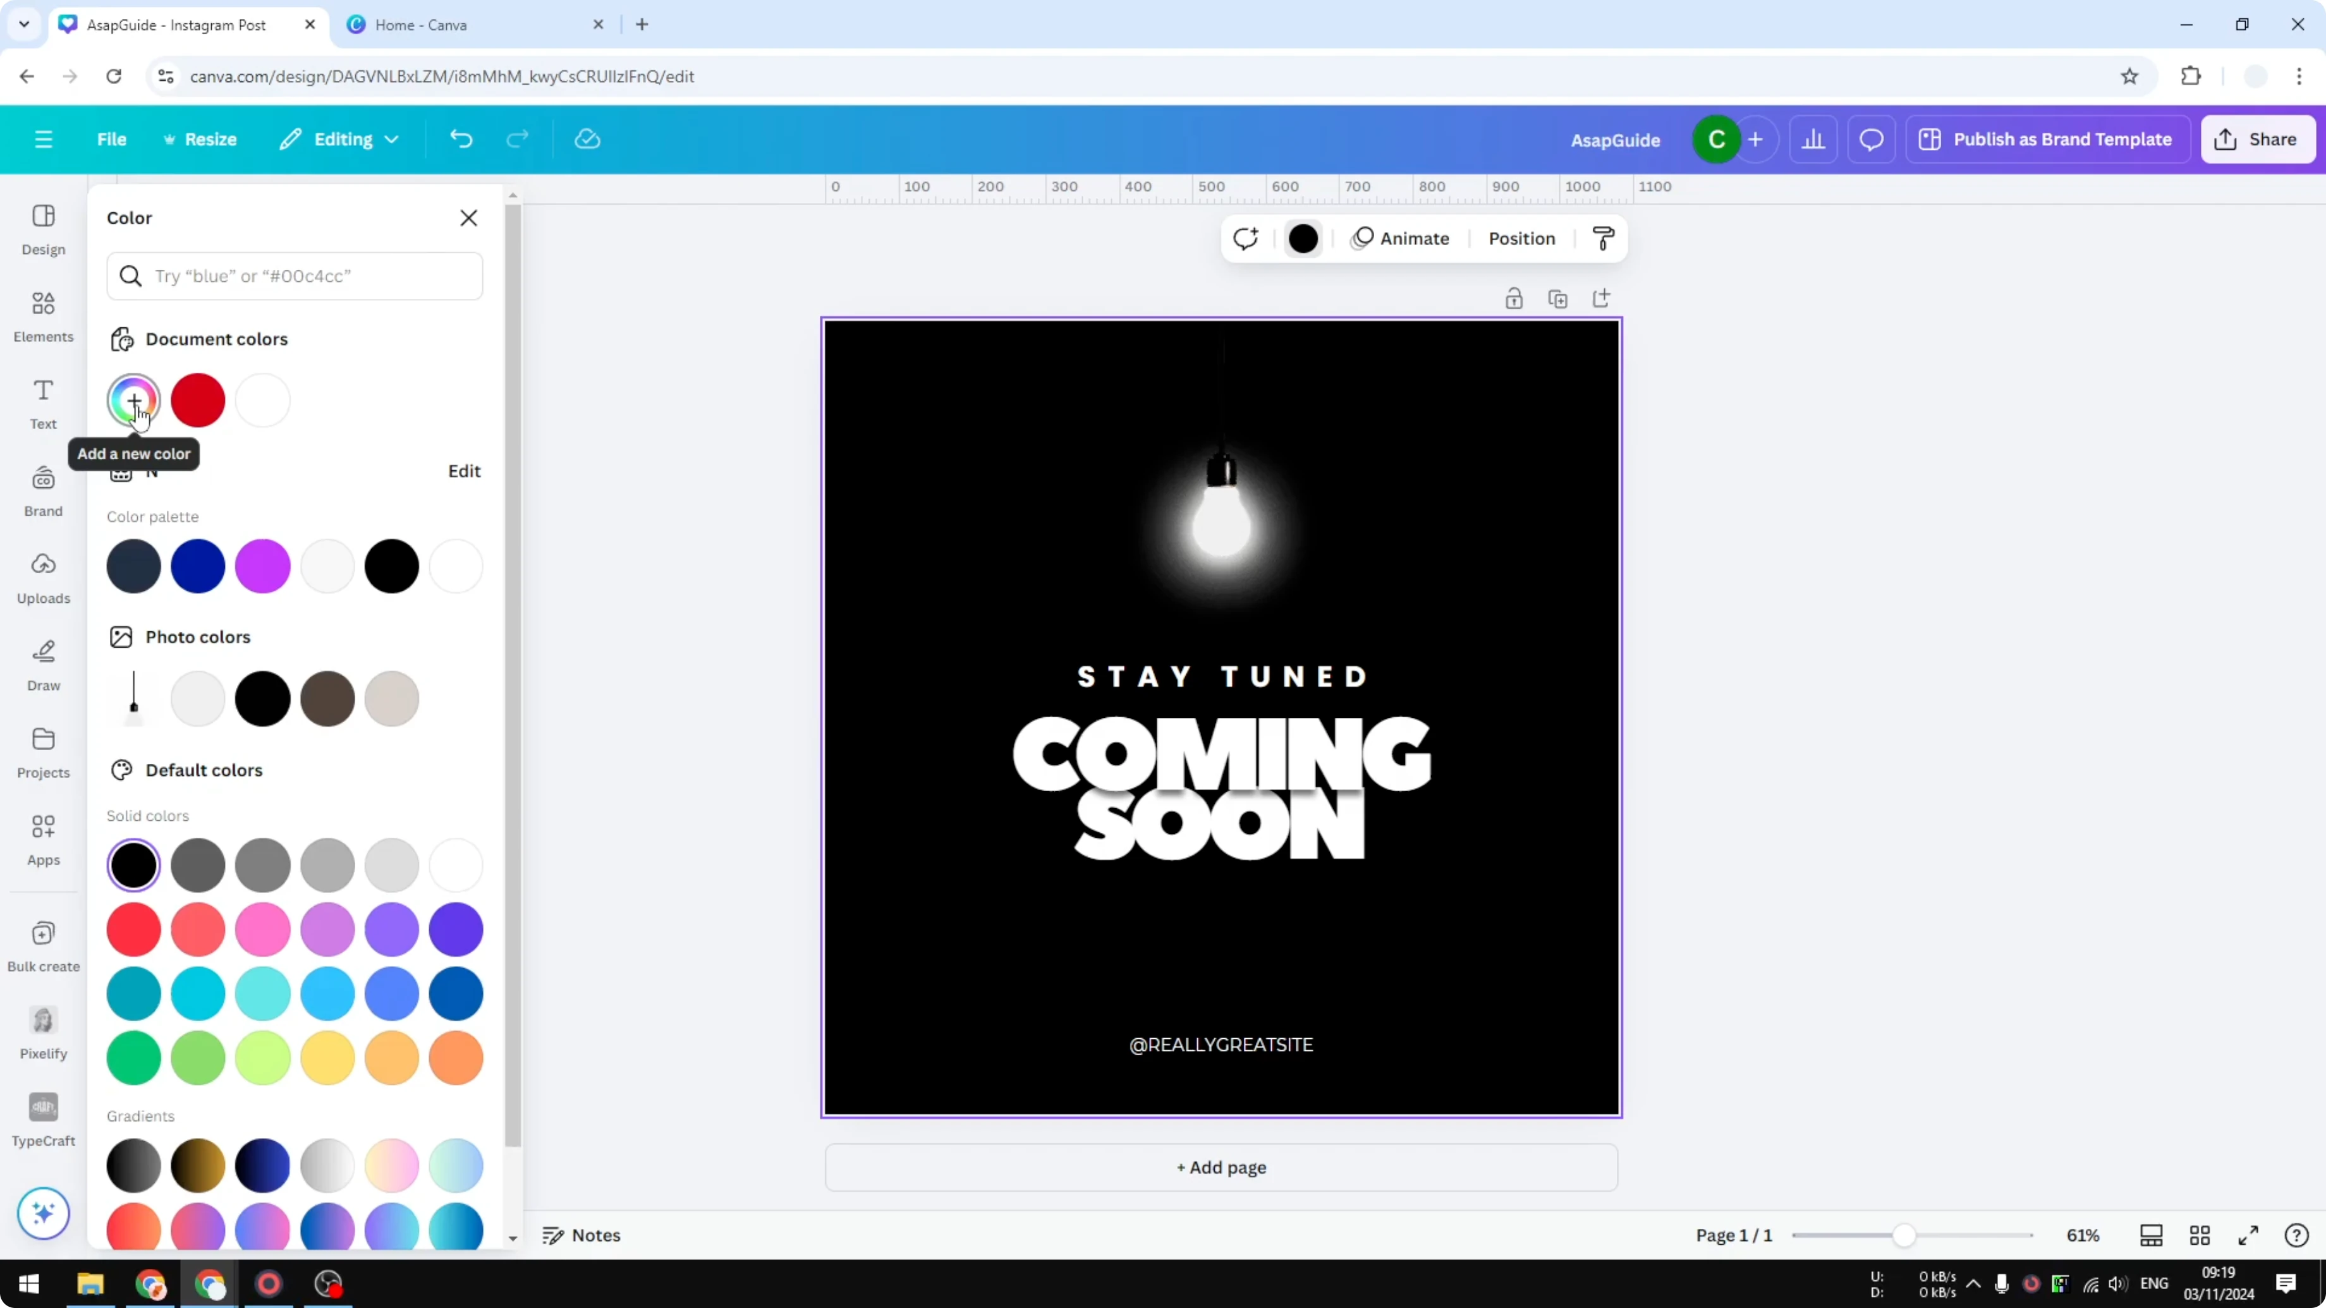Open the Resize menu

pos(200,139)
